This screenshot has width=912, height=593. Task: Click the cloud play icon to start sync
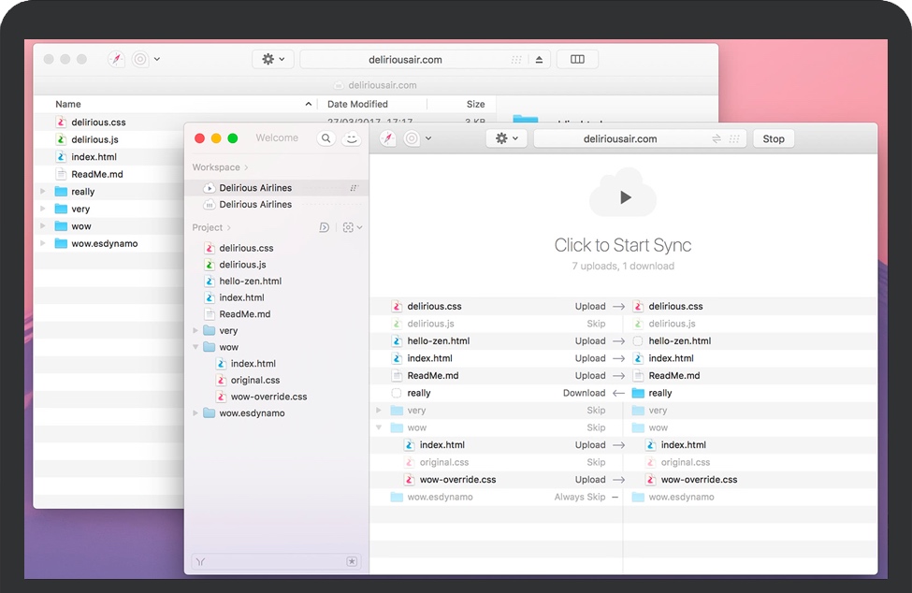[x=623, y=196]
